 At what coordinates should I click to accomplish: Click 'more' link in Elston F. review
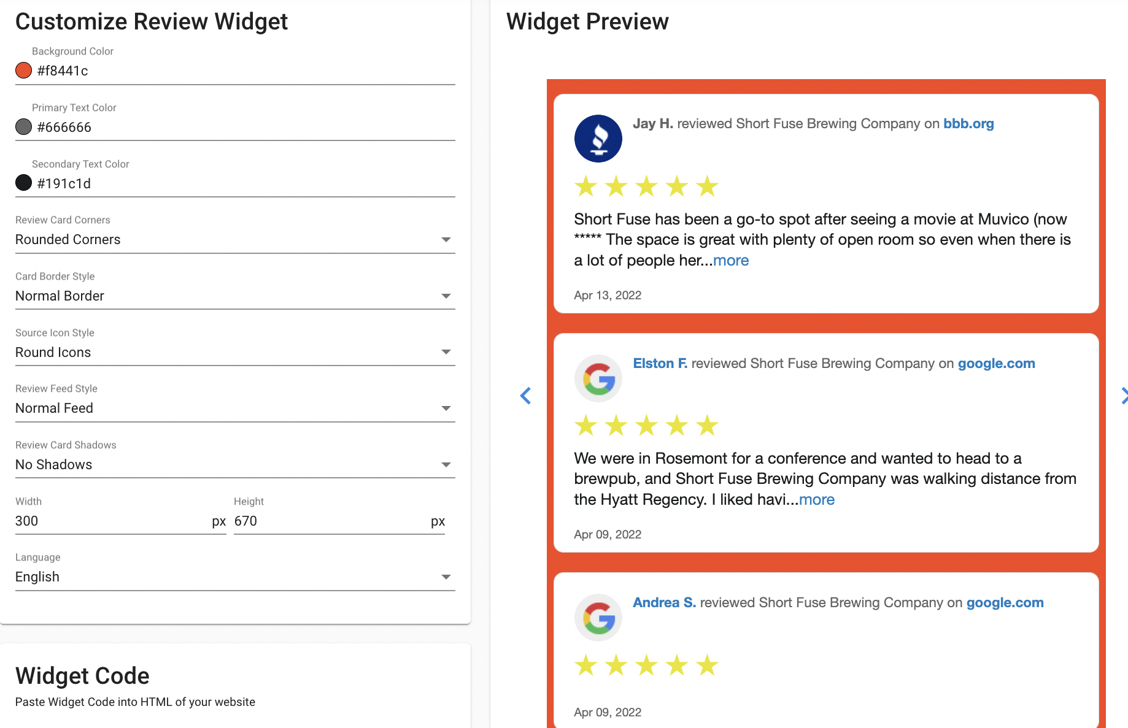816,500
